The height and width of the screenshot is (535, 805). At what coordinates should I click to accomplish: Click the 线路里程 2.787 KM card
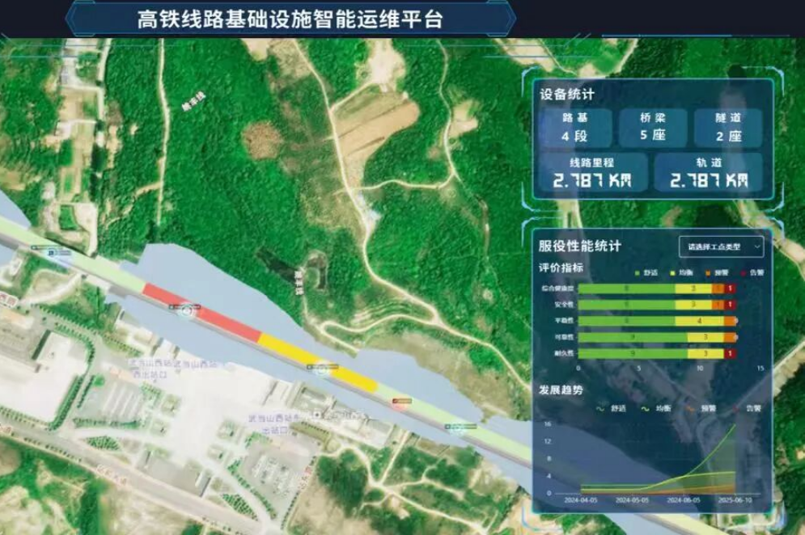(x=592, y=174)
